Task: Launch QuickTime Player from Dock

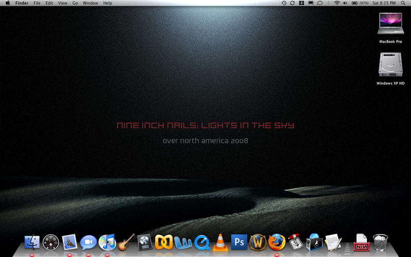Action: 201,242
